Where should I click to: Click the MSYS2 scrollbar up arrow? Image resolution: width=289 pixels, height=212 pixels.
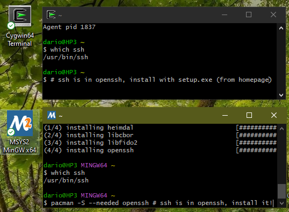(281, 129)
